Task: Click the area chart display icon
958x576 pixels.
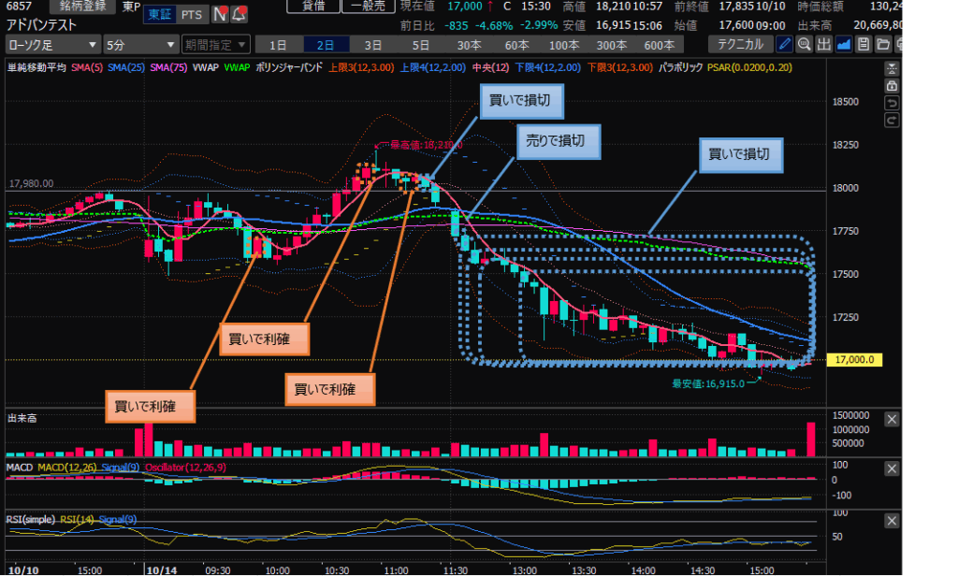Action: [844, 44]
